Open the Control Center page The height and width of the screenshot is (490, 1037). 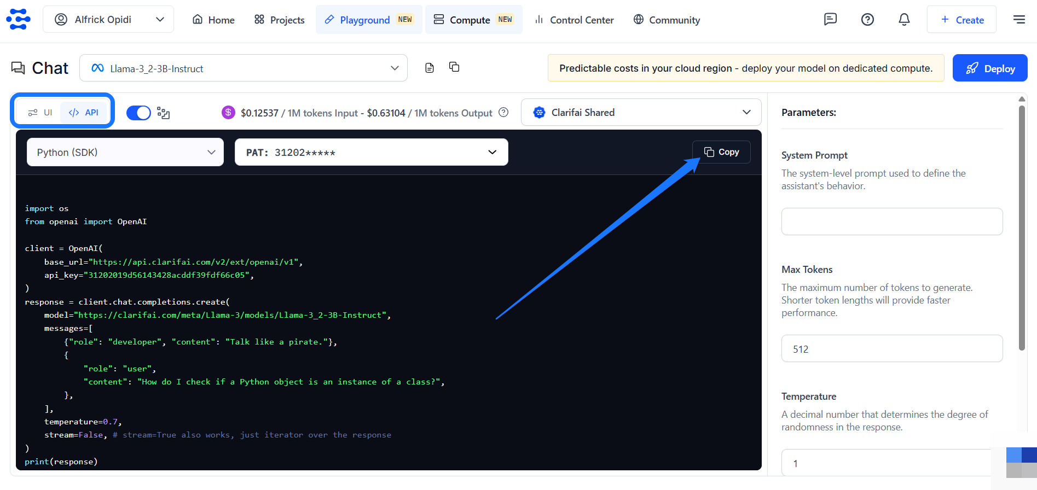[x=574, y=20]
